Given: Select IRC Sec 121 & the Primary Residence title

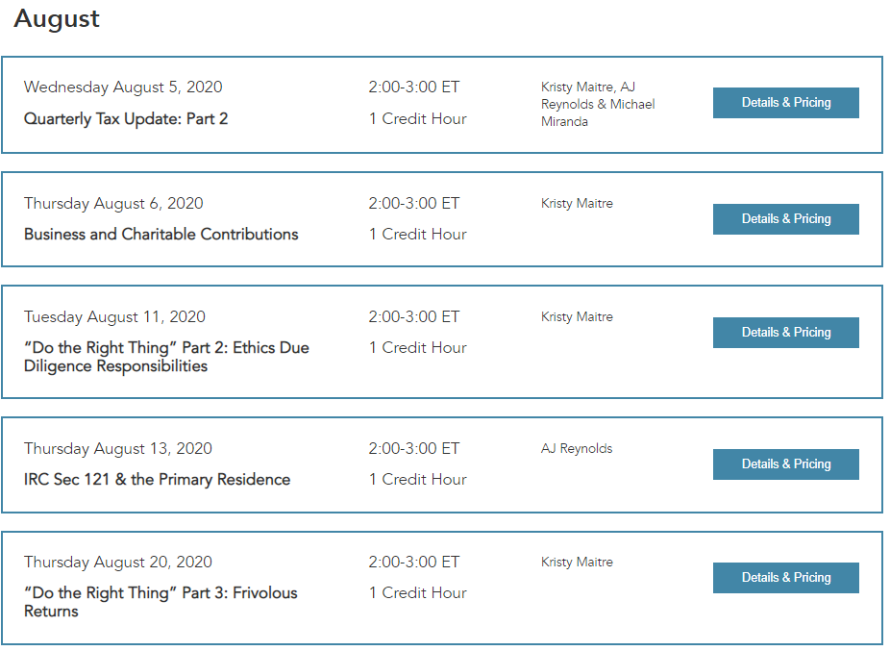Looking at the screenshot, I should pos(158,480).
